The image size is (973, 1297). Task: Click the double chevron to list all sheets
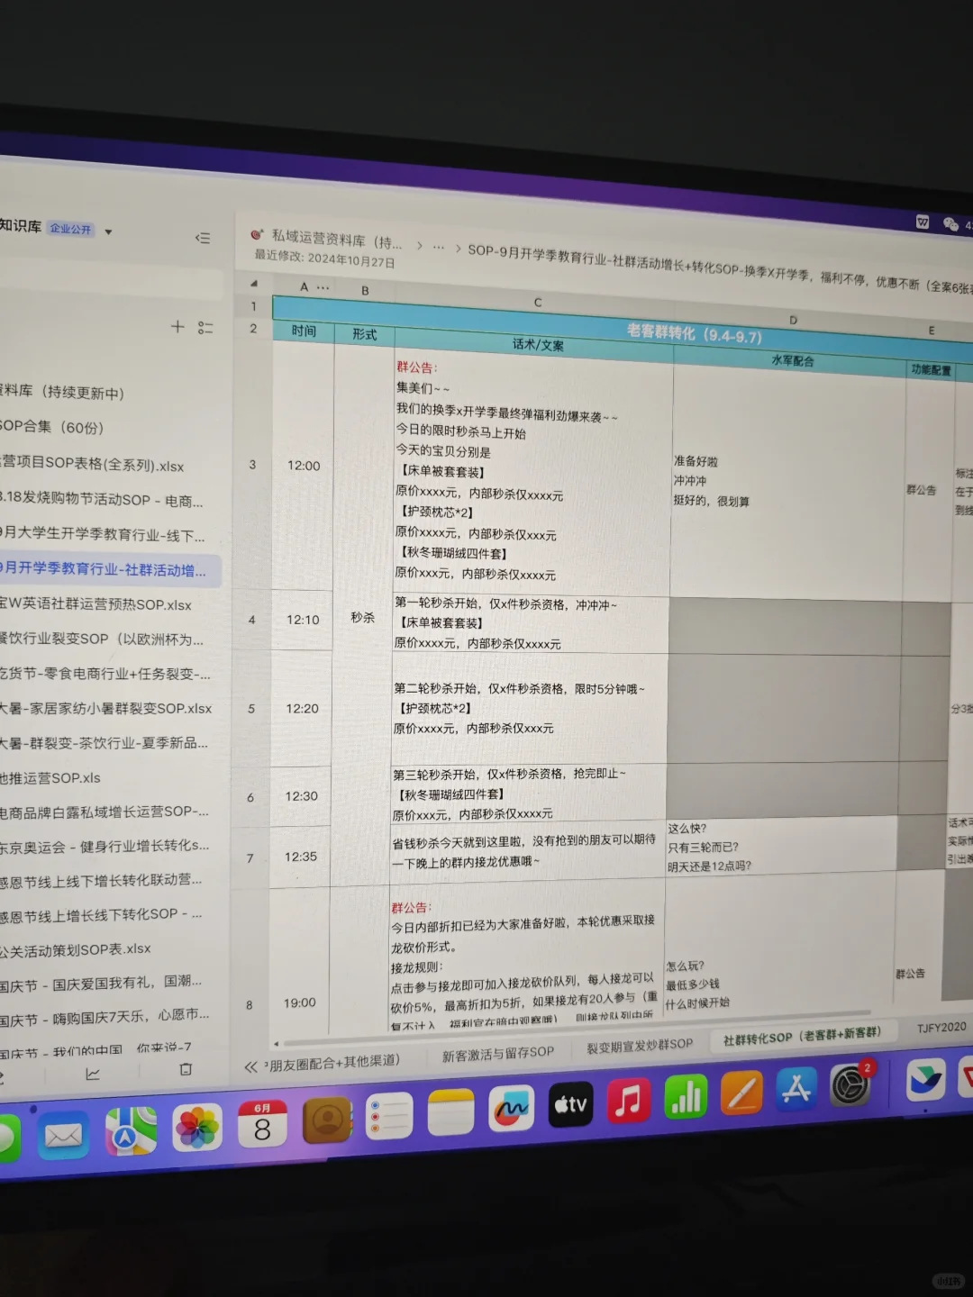[x=250, y=1066]
